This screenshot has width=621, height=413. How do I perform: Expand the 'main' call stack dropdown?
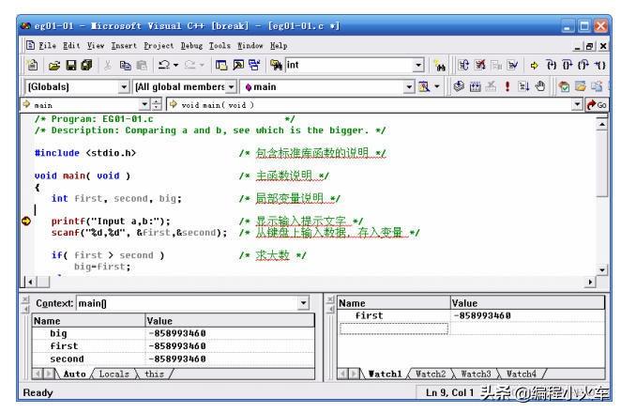(x=144, y=104)
